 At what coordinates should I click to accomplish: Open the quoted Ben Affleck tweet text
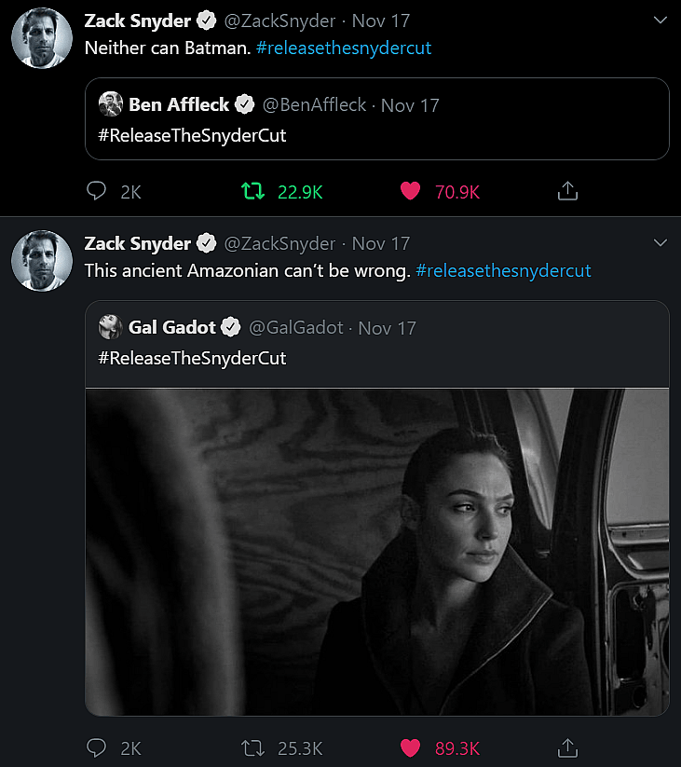(x=192, y=135)
